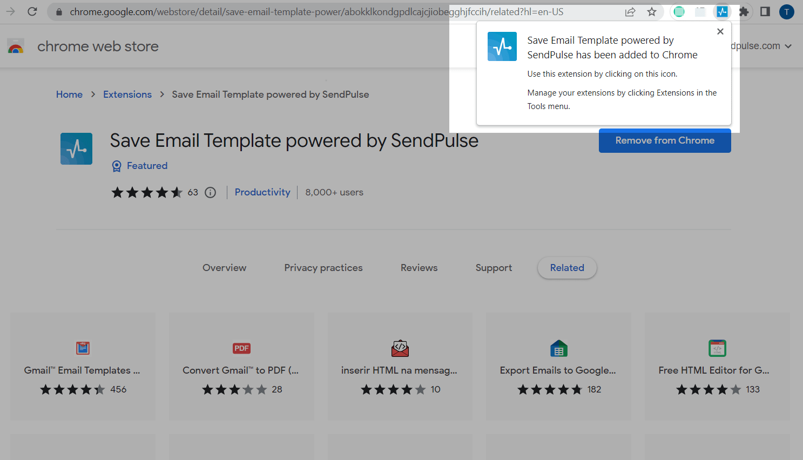Click the 28 ratings count
Screen dimensions: 803x460
277,389
